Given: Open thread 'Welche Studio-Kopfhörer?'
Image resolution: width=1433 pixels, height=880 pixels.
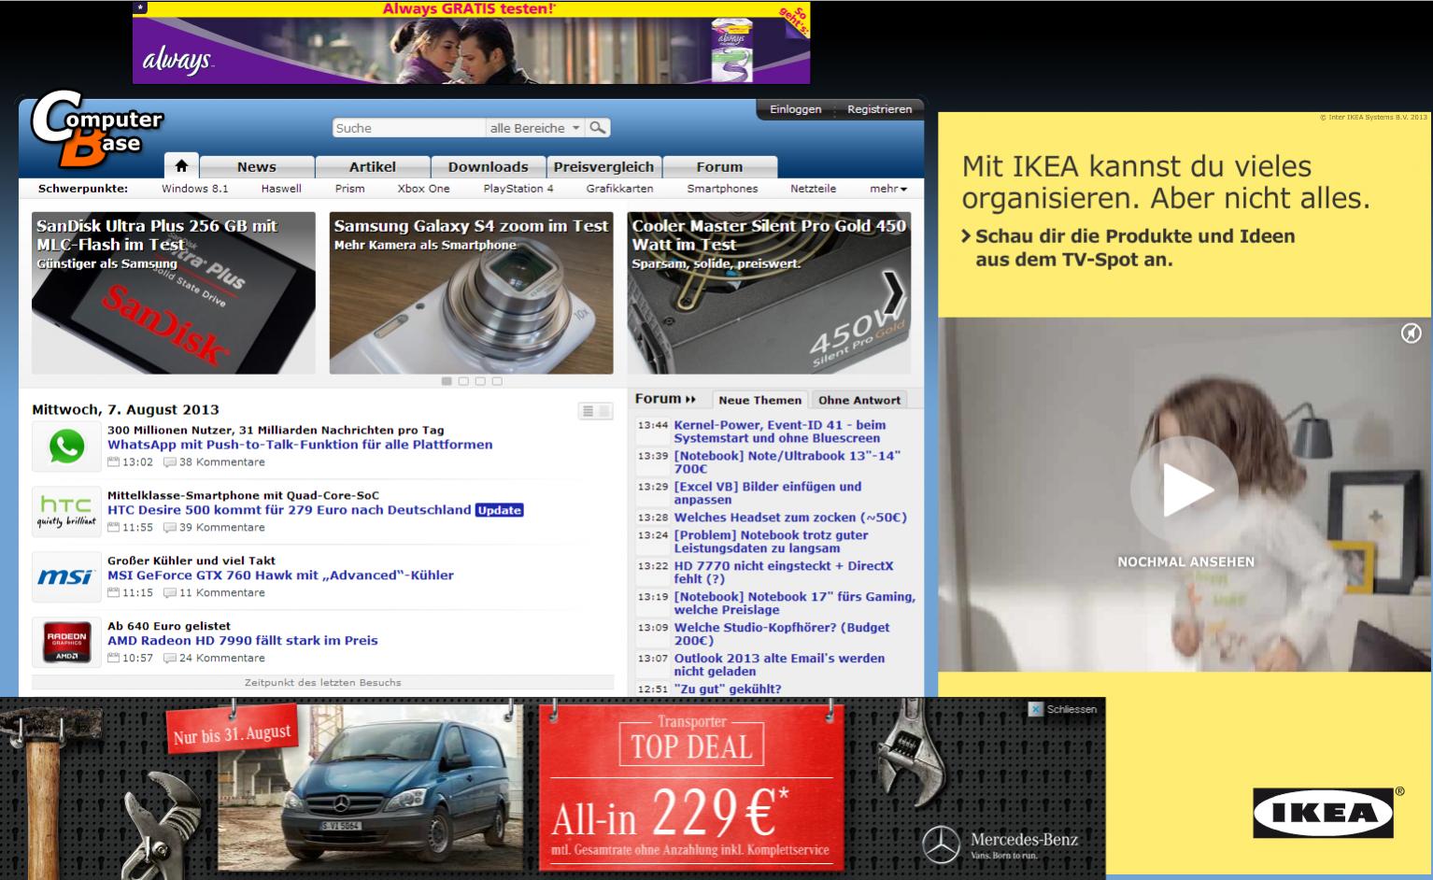Looking at the screenshot, I should (x=781, y=634).
